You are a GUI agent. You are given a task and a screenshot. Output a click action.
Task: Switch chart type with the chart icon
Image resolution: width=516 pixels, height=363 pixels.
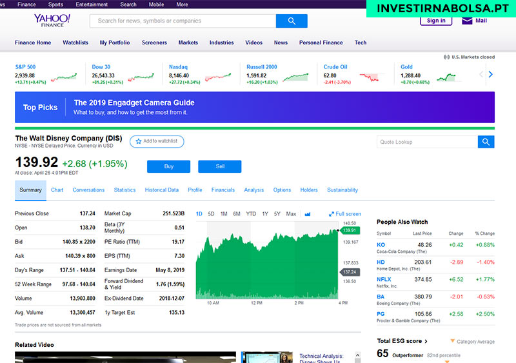[308, 214]
